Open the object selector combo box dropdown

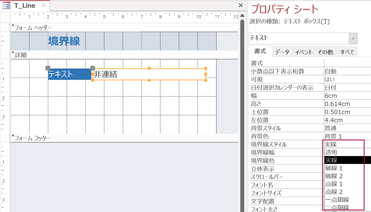coord(353,38)
